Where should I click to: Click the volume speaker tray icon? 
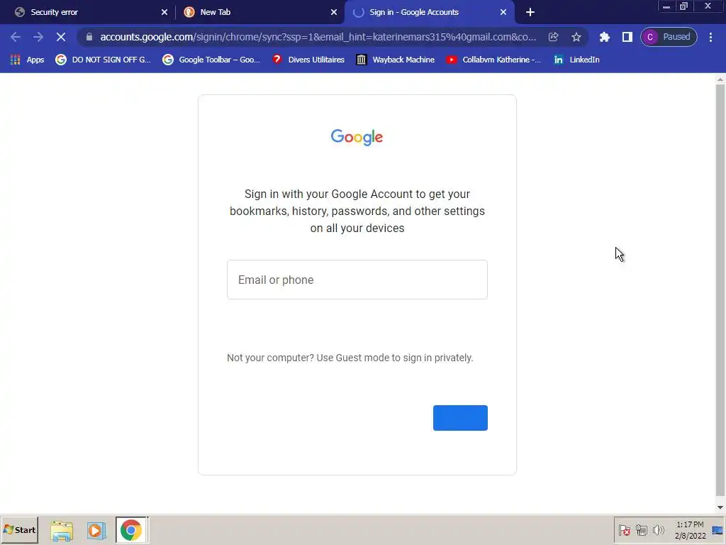click(x=658, y=530)
